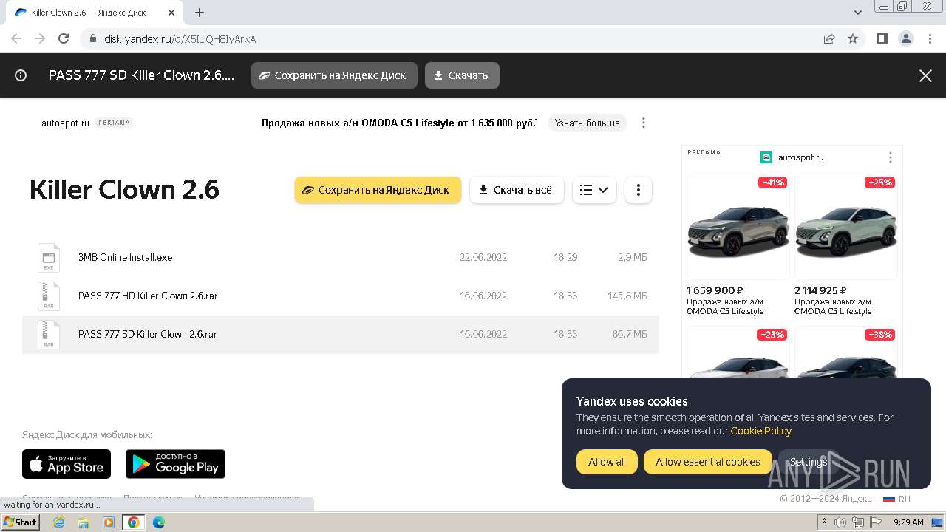This screenshot has width=946, height=532.
Task: Click the file info icon in top bar
Action: 21,75
